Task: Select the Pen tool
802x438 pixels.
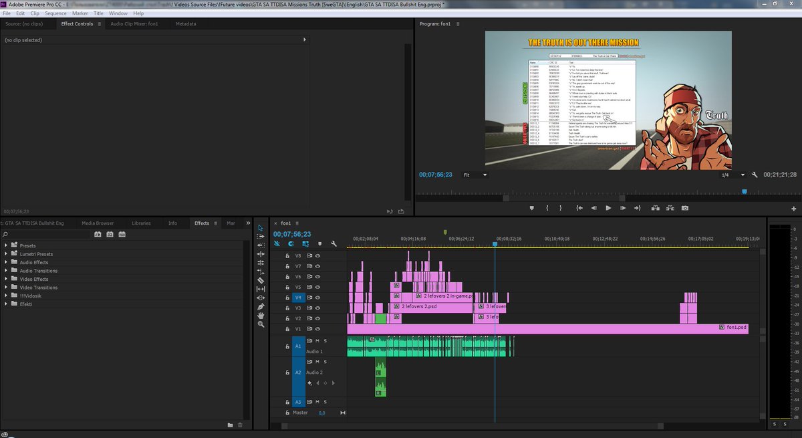Action: 261,306
